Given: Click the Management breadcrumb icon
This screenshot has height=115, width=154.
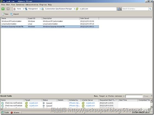Looking at the screenshot, I should (x=26, y=9).
